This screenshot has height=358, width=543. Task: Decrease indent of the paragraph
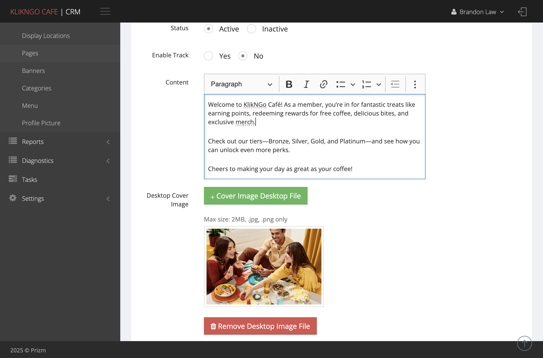[395, 84]
